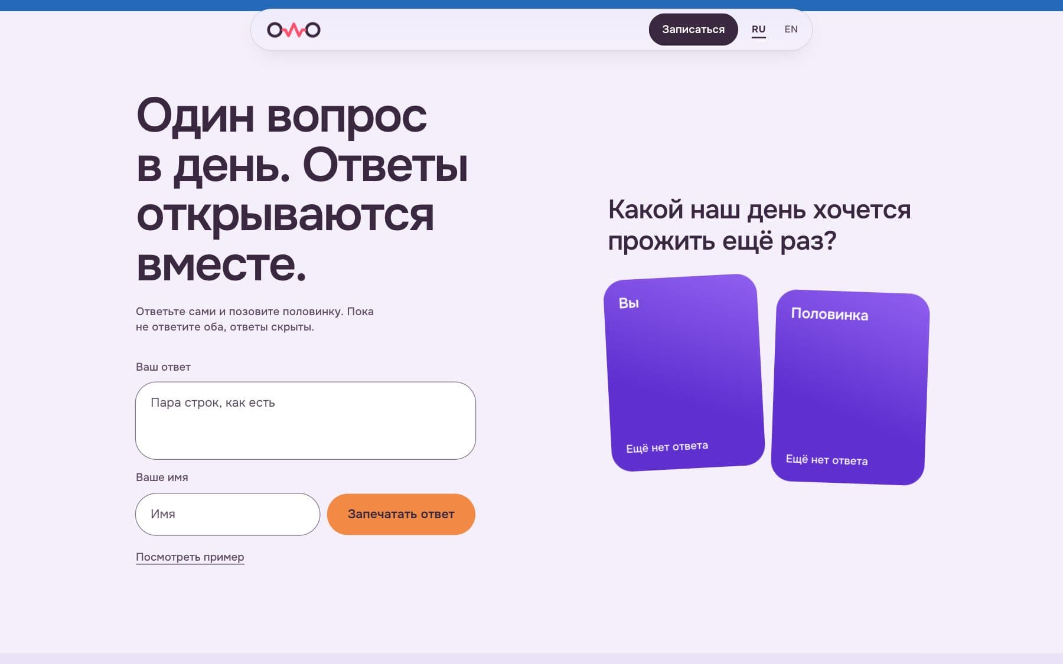The image size is (1063, 664).
Task: Click the Ваше имя field label
Action: click(x=162, y=477)
